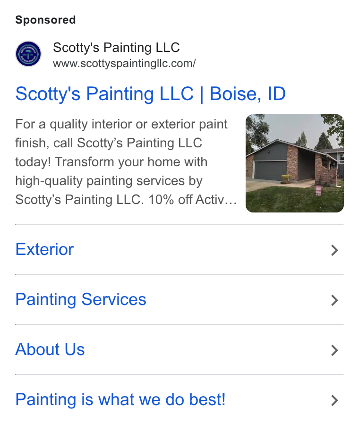Click the pink yard sign in the house photo
359x424 pixels.
318,190
